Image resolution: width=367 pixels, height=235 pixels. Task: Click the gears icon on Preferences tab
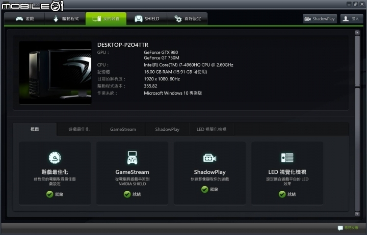[178, 19]
